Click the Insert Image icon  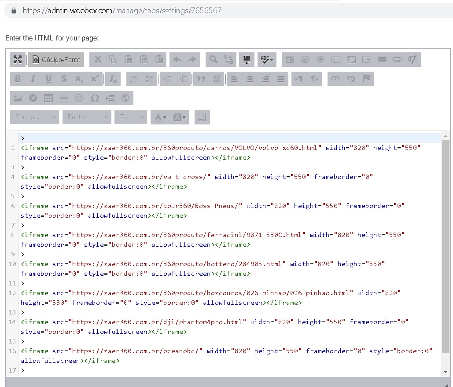pyautogui.click(x=18, y=98)
